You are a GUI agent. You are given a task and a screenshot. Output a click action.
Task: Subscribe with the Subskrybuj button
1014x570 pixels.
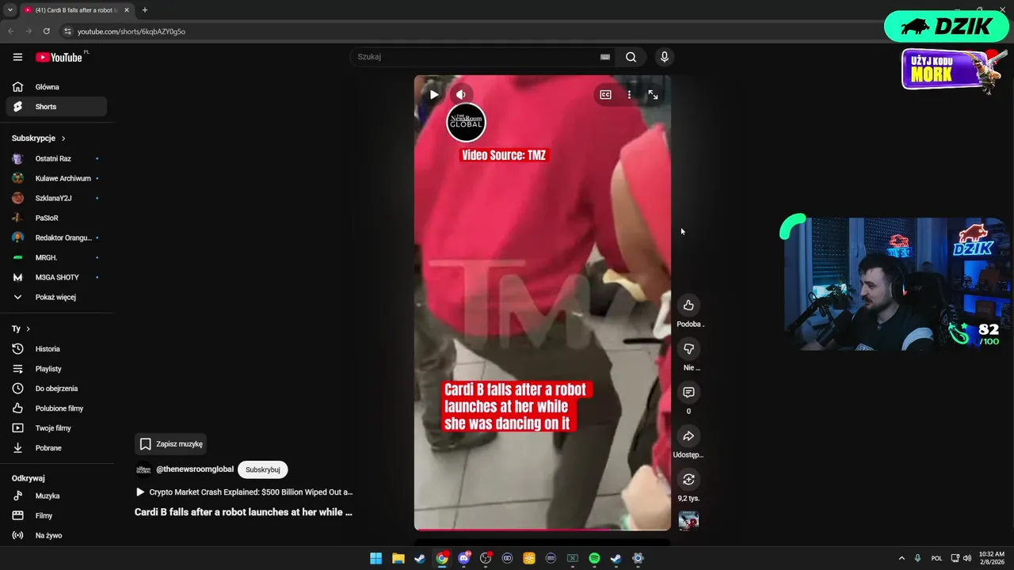tap(262, 469)
